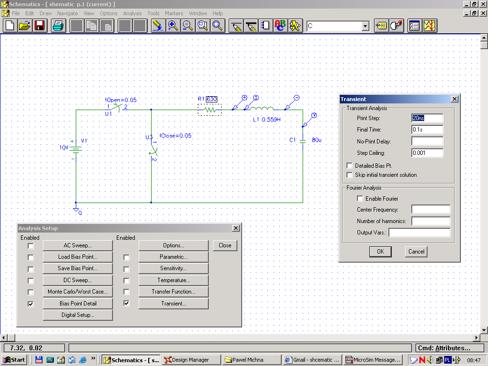Enable Fourier analysis checkbox
Screen dimensions: 488x366
coord(360,199)
